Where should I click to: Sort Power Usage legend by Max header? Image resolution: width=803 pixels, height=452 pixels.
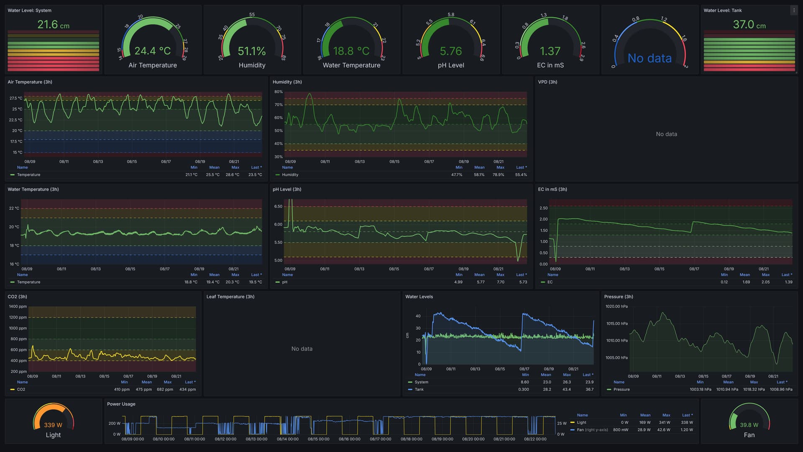tap(666, 415)
